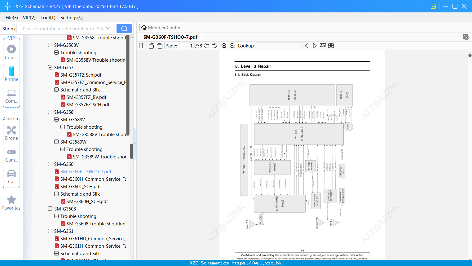This screenshot has width=472, height=266.
Task: Go to previous page arrow
Action: pyautogui.click(x=206, y=46)
